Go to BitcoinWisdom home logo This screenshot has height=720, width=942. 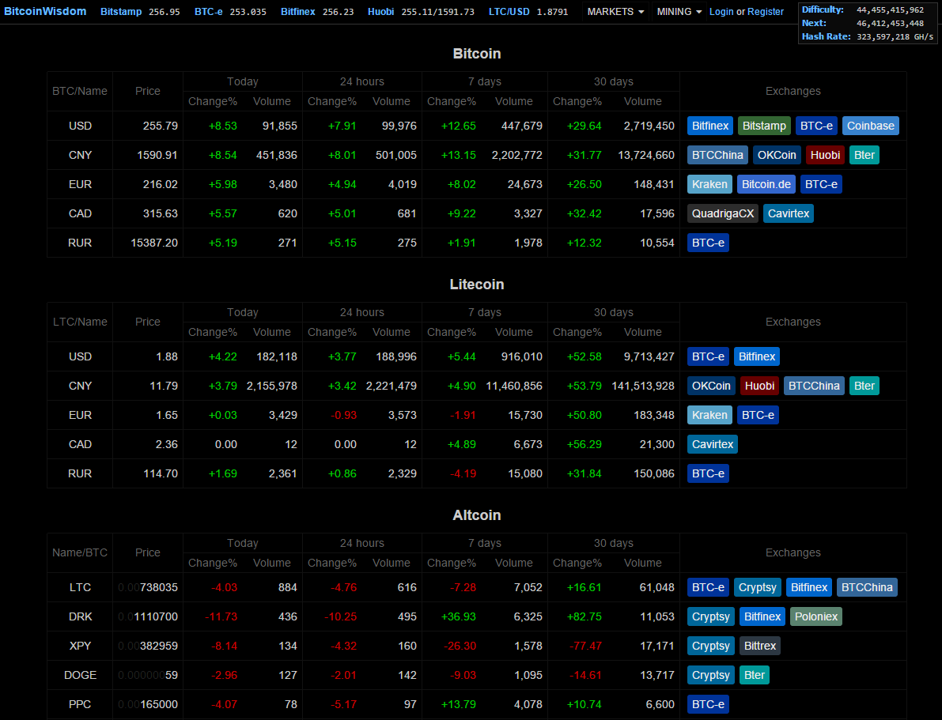[x=45, y=11]
